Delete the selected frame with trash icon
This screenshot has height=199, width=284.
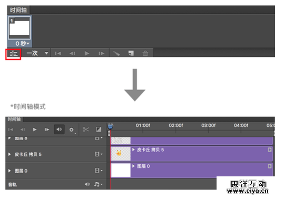[x=145, y=53]
